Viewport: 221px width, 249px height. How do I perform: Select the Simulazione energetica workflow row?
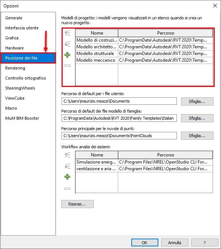pos(144,162)
